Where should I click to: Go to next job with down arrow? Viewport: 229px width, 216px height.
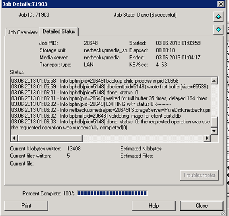coord(218,29)
